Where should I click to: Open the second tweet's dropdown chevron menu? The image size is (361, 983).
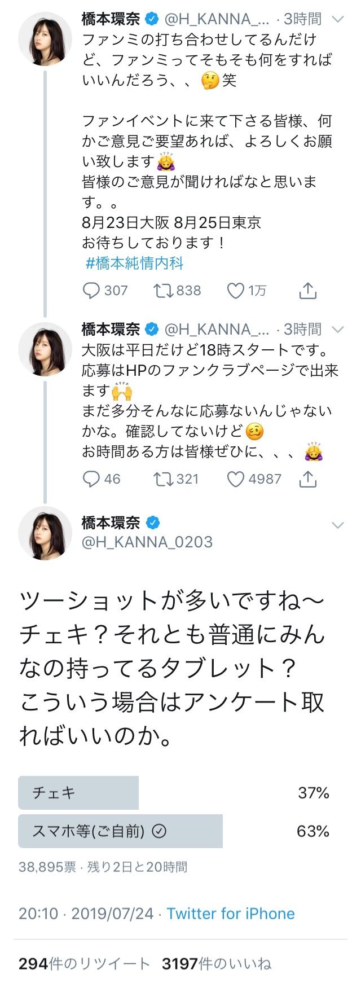click(x=338, y=329)
